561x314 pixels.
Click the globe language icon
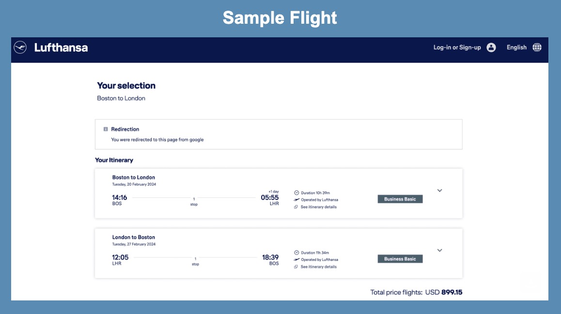point(537,47)
